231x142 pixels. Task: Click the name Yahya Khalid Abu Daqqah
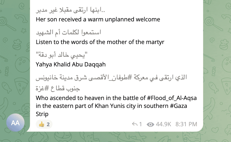click(x=71, y=64)
